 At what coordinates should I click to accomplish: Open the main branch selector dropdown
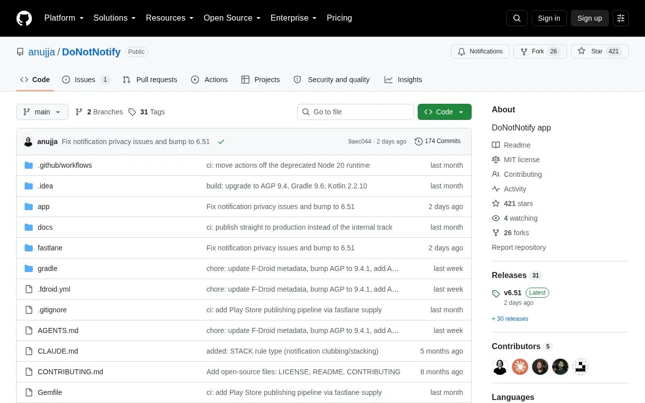coord(42,112)
